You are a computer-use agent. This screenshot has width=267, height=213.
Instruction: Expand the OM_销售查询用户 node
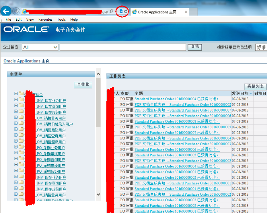(16, 135)
